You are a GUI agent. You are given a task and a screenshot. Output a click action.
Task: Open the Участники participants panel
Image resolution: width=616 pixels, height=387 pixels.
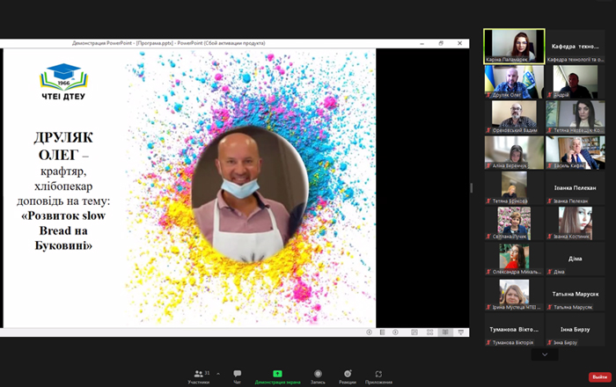click(199, 376)
